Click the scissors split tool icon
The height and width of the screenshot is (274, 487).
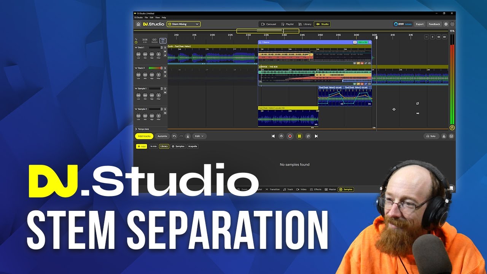click(188, 136)
